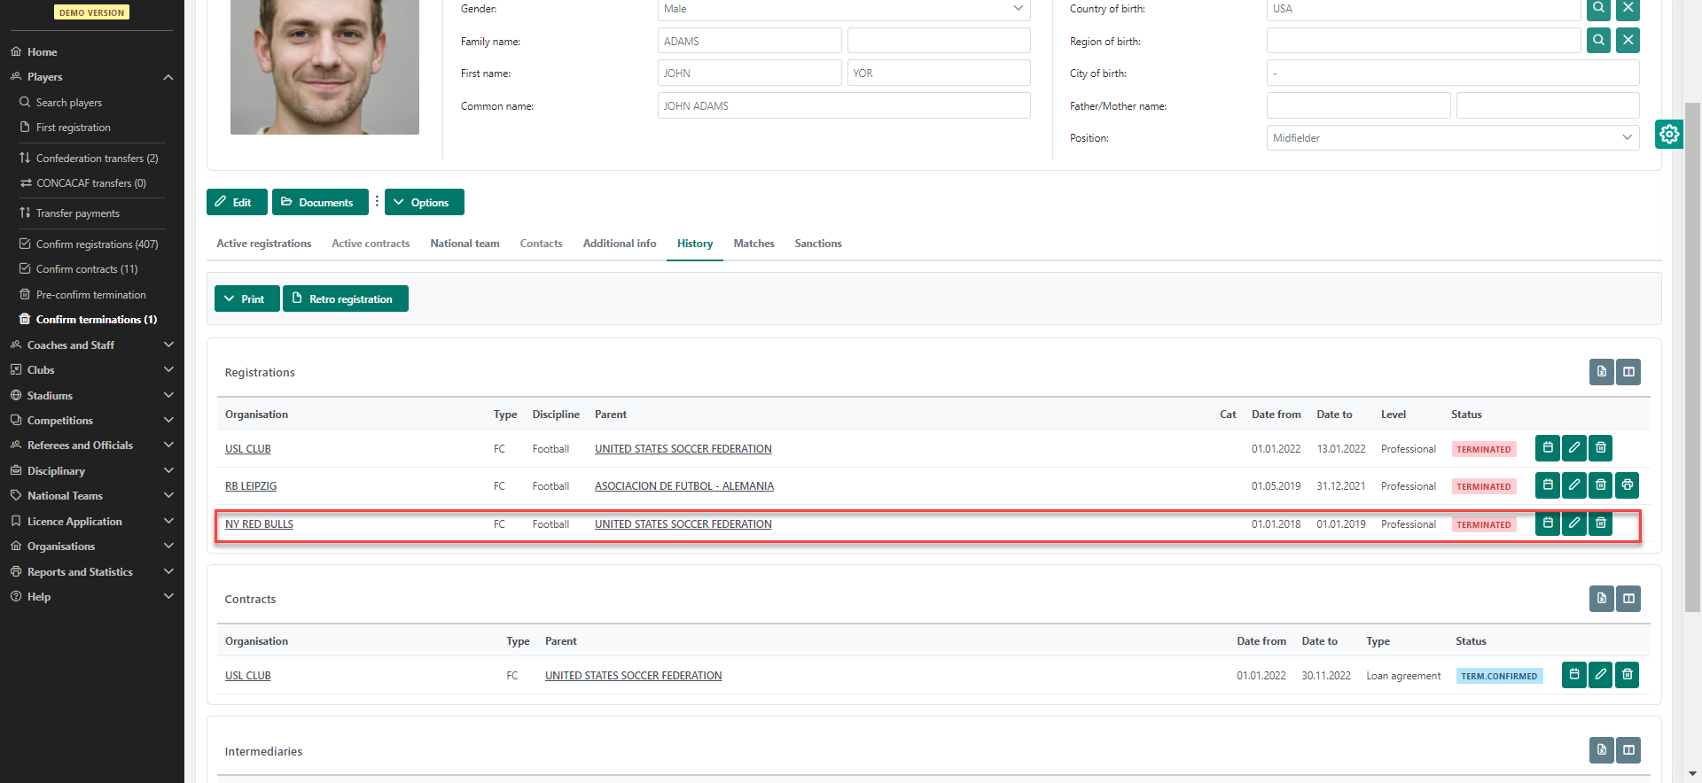Screen dimensions: 1702x783
Task: Click the print icon in RB Leipzig row
Action: click(1627, 485)
